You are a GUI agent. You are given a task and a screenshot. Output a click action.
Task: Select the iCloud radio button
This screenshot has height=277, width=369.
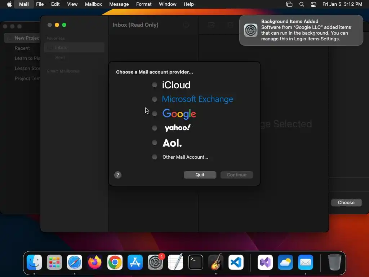(x=154, y=85)
